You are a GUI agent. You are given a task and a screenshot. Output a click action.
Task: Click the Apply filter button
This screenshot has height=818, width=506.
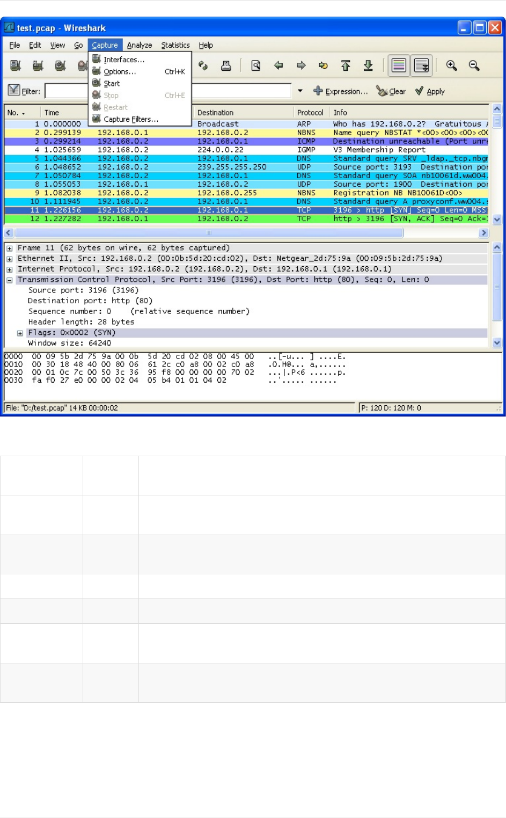click(x=430, y=91)
